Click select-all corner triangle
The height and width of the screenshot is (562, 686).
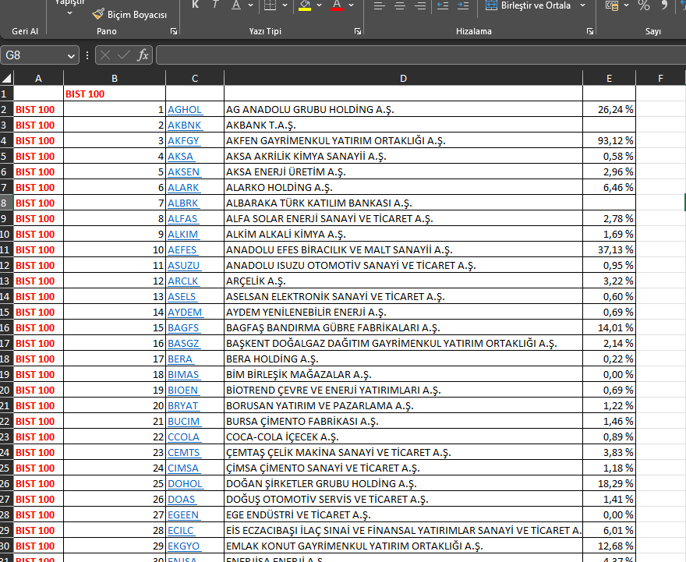tap(6, 78)
